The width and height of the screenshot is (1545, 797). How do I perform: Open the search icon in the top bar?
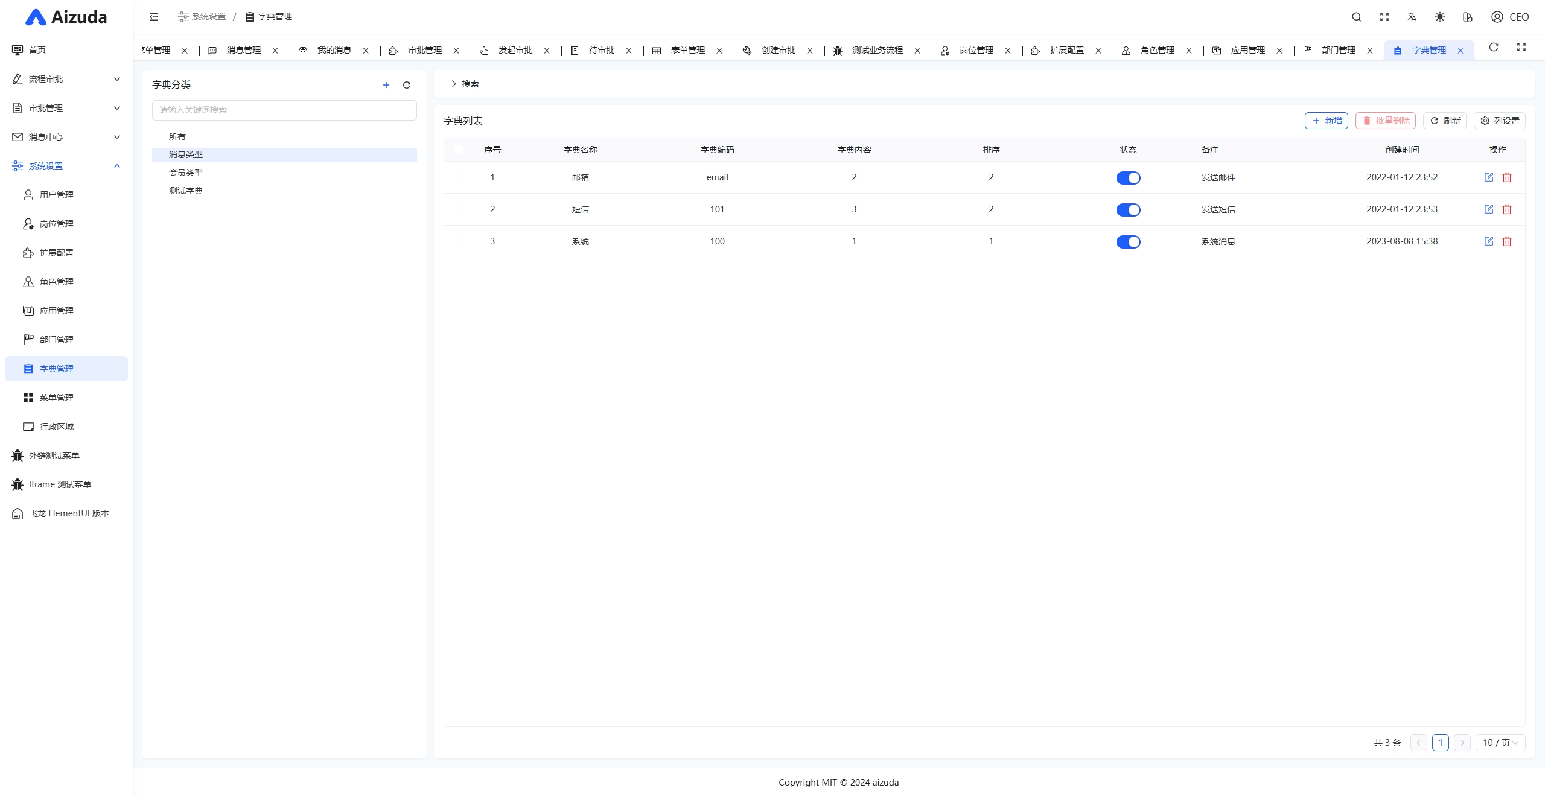click(1356, 17)
